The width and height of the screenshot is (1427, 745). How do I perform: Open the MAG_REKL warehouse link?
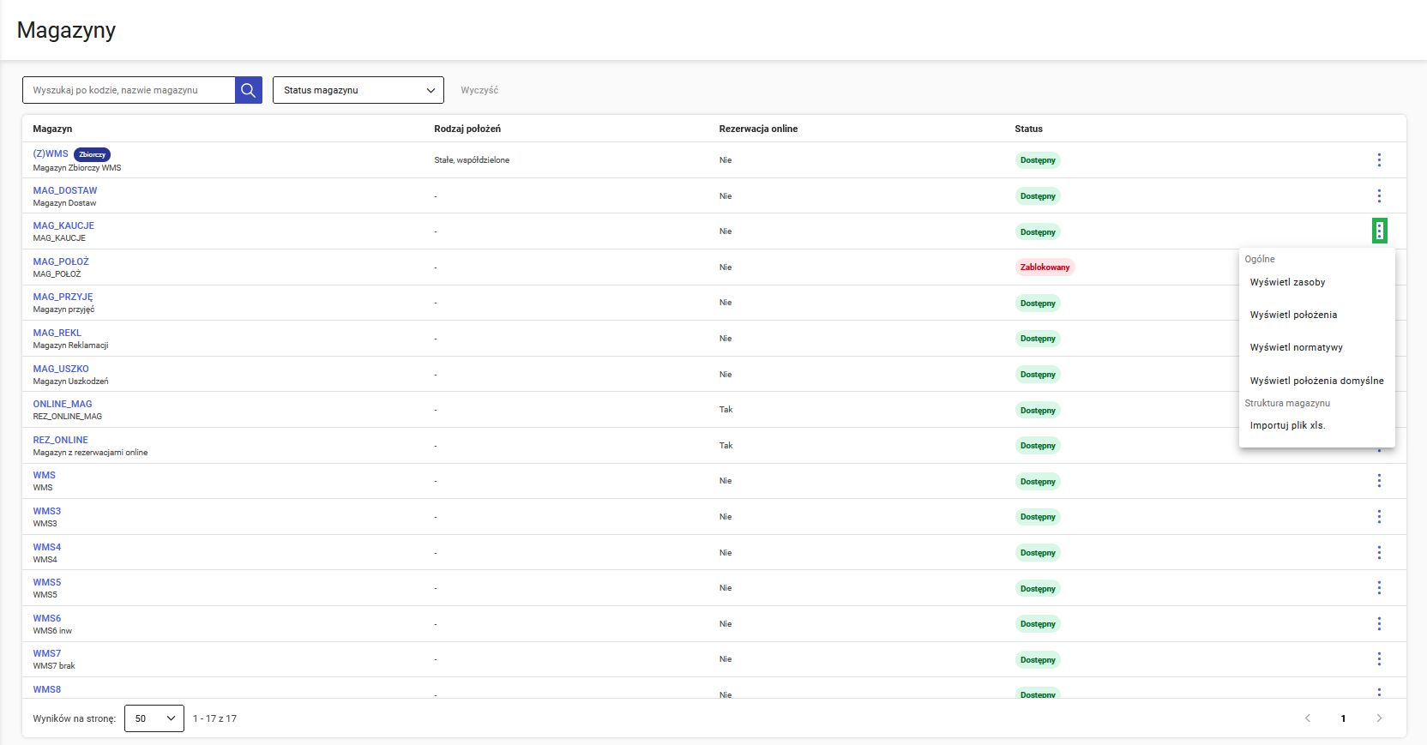[57, 333]
